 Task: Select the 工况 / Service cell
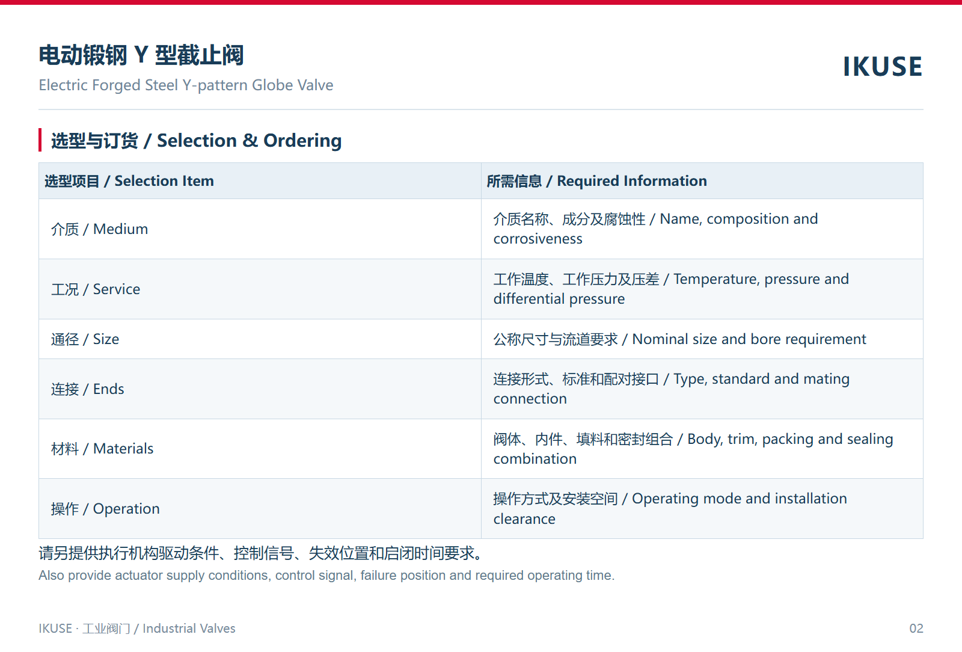260,289
